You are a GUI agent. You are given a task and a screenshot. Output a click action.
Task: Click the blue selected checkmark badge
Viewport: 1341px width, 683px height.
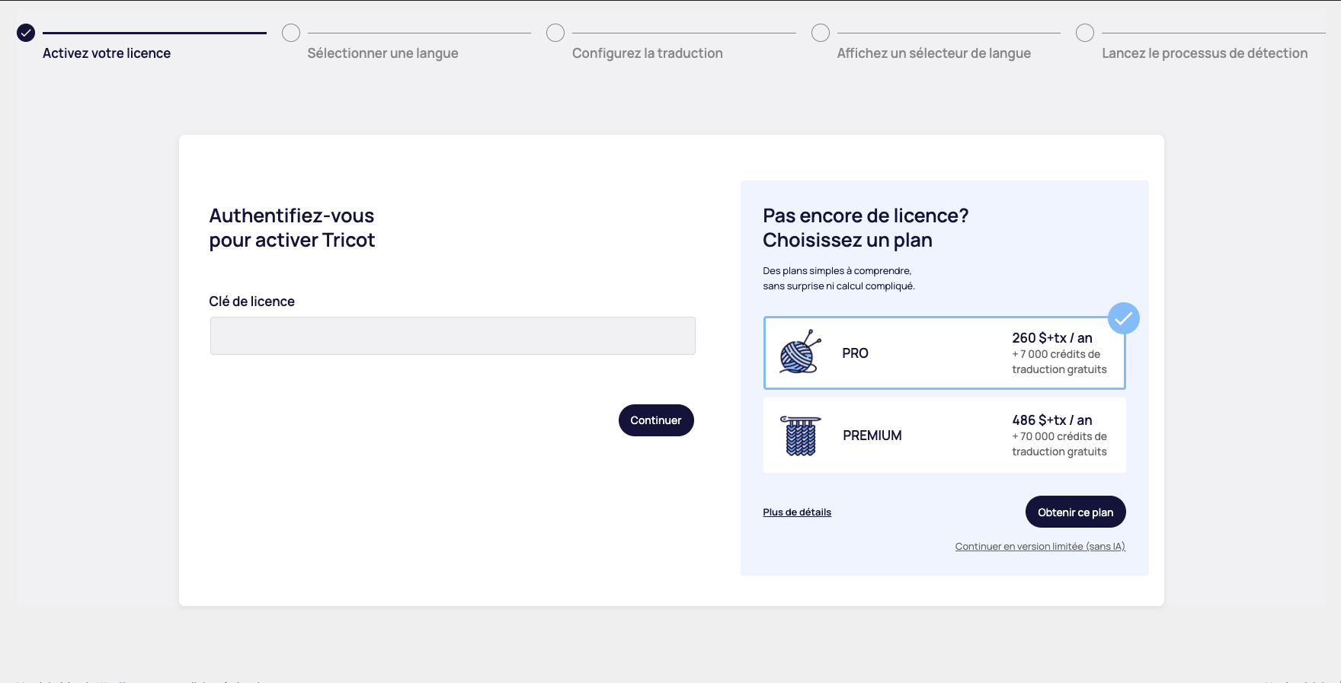click(1123, 318)
